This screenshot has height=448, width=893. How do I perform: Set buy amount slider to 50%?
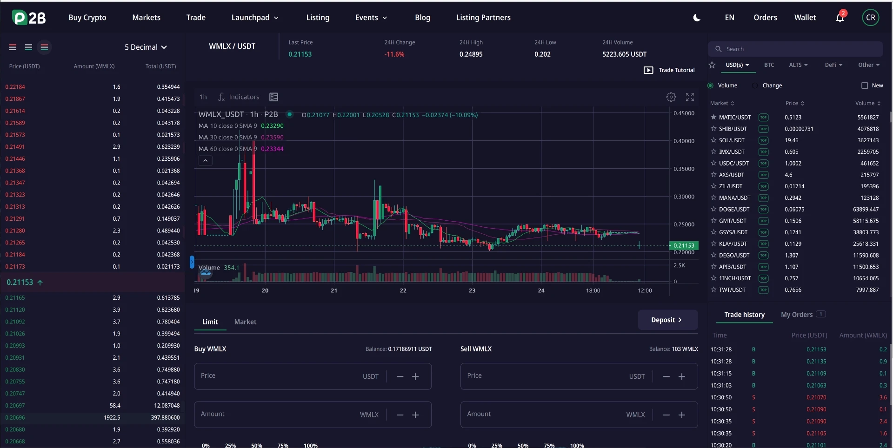256,445
